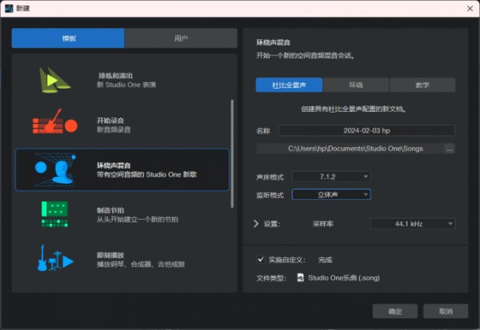Click the 从头开始建立一个新的节拍 description
The image size is (480, 330).
pos(138,220)
